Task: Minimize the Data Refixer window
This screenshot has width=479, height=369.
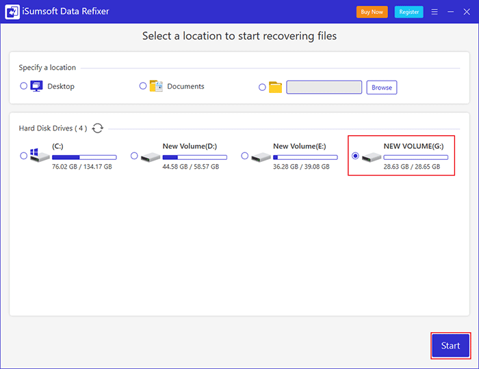Action: [450, 12]
